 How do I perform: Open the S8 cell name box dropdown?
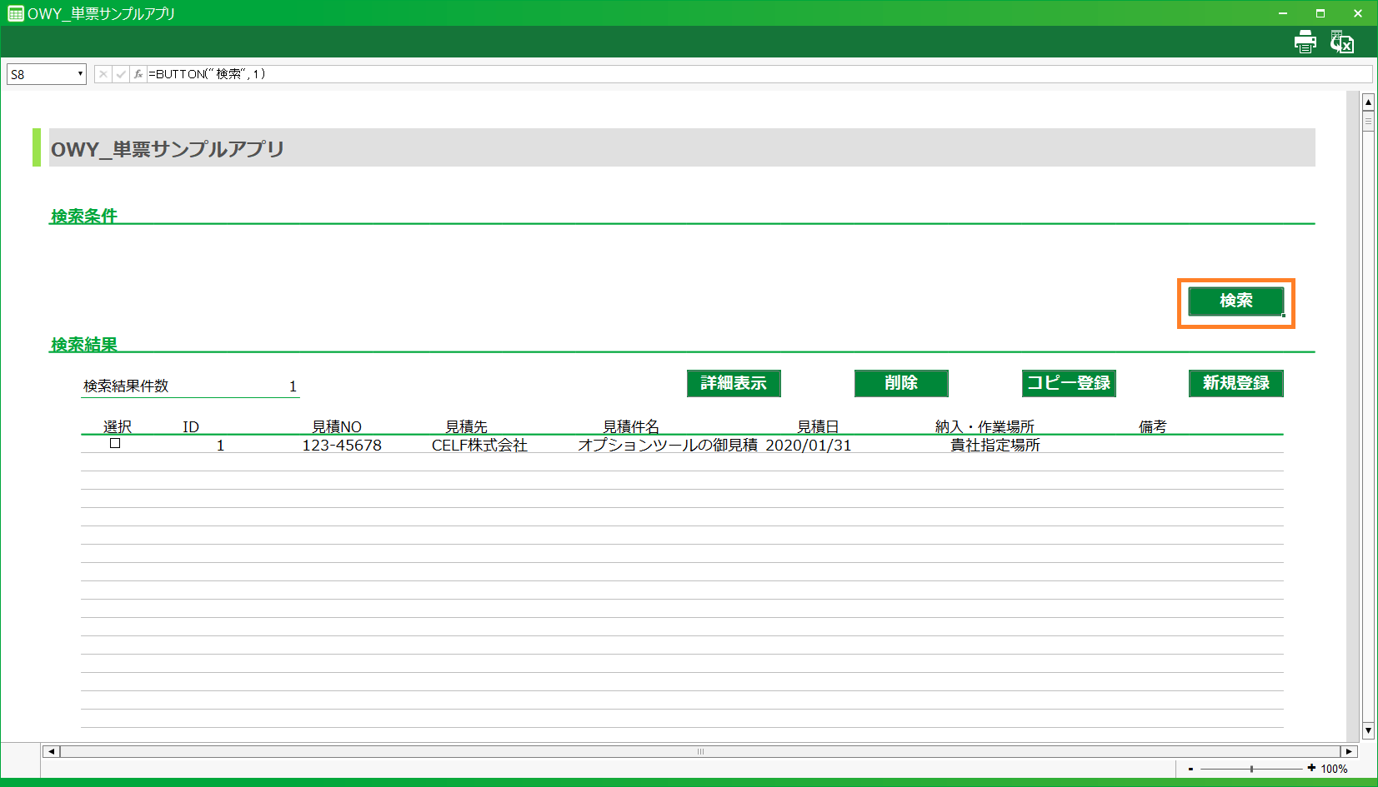80,74
